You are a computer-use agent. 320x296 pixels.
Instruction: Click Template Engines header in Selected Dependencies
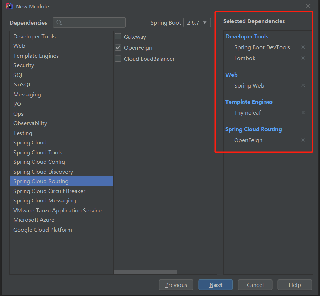point(249,102)
